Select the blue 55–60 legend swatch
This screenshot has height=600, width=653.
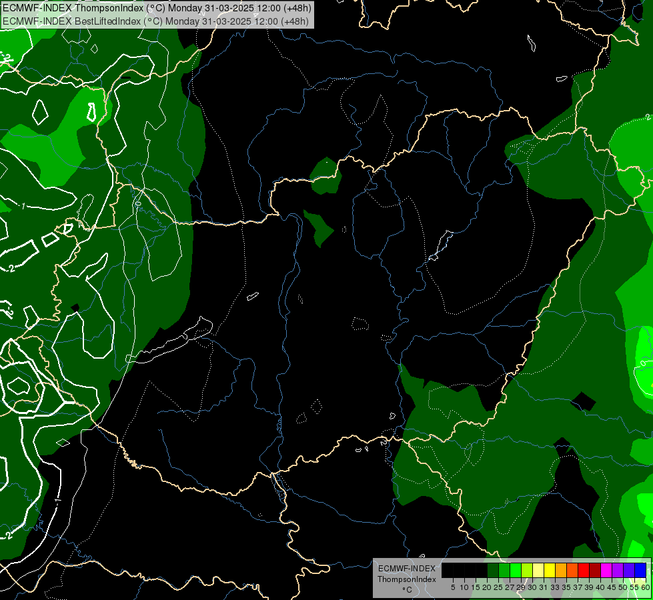pos(640,570)
